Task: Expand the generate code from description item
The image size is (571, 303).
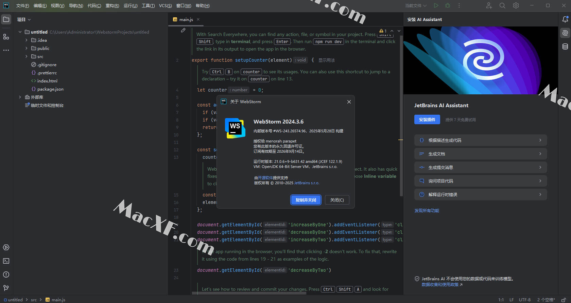Action: coord(481,140)
